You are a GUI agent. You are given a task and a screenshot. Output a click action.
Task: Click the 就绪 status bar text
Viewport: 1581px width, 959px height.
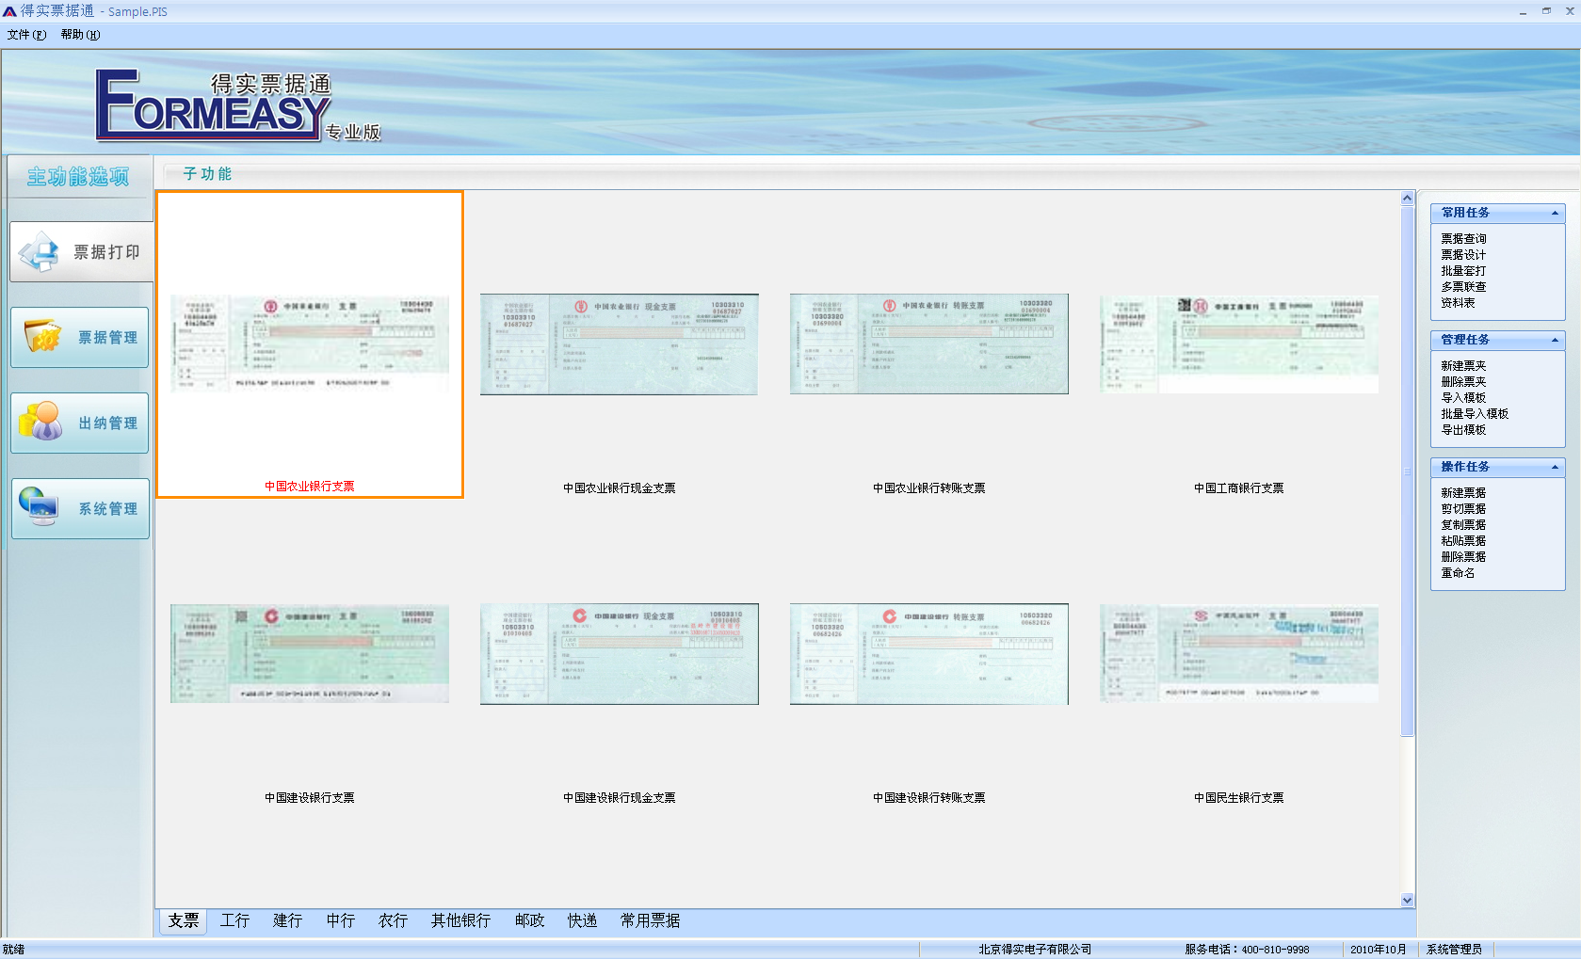[13, 950]
